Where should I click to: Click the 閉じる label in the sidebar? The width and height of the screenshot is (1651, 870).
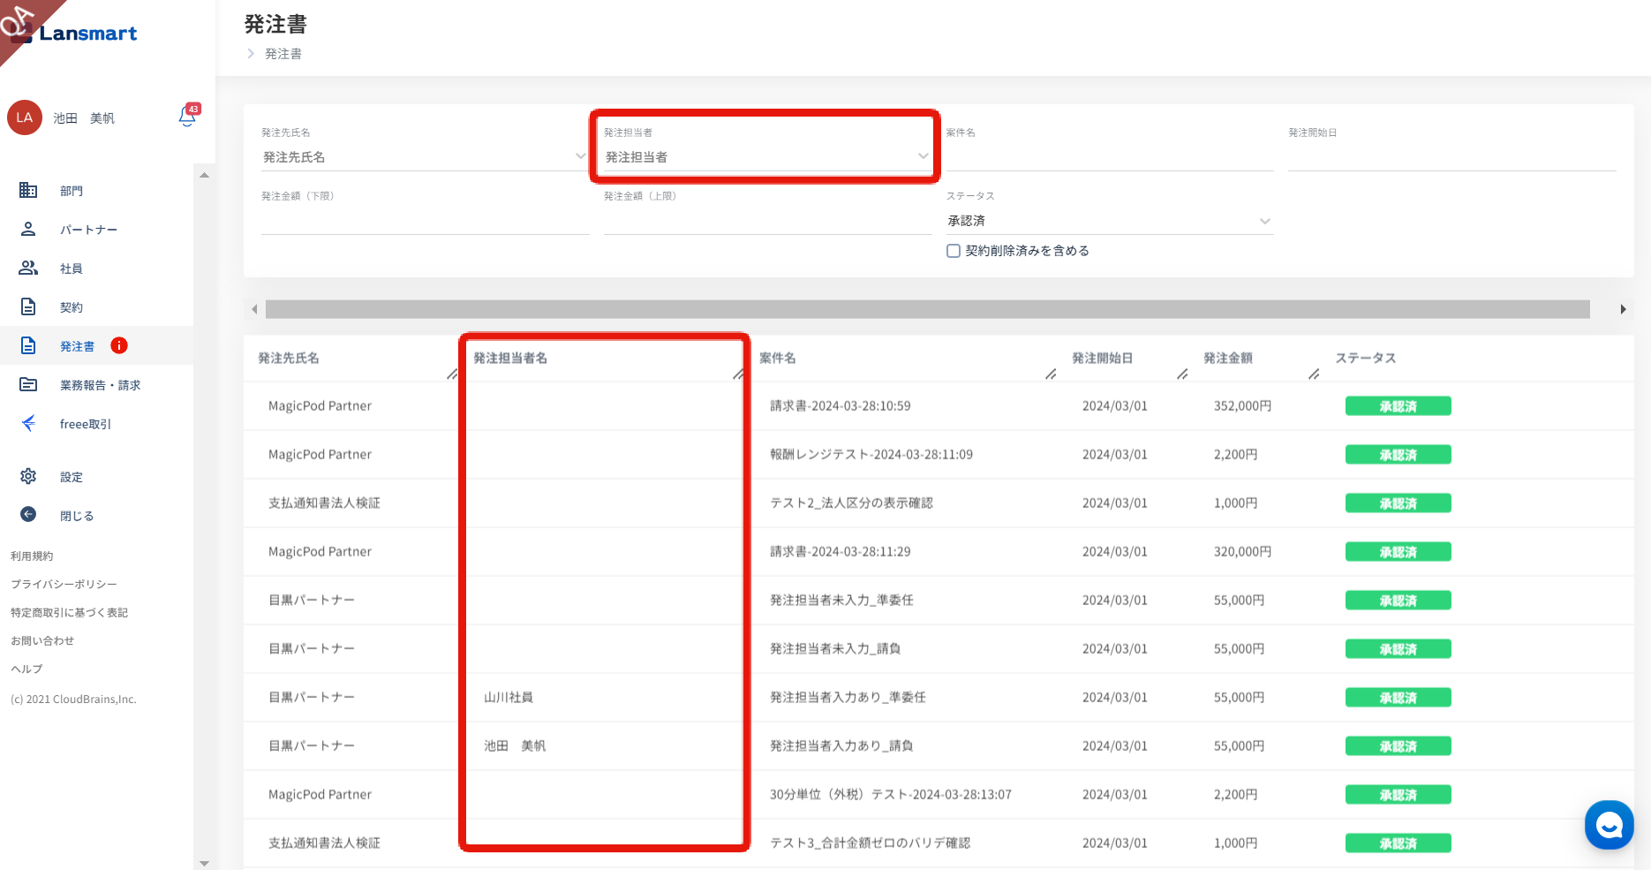(77, 516)
